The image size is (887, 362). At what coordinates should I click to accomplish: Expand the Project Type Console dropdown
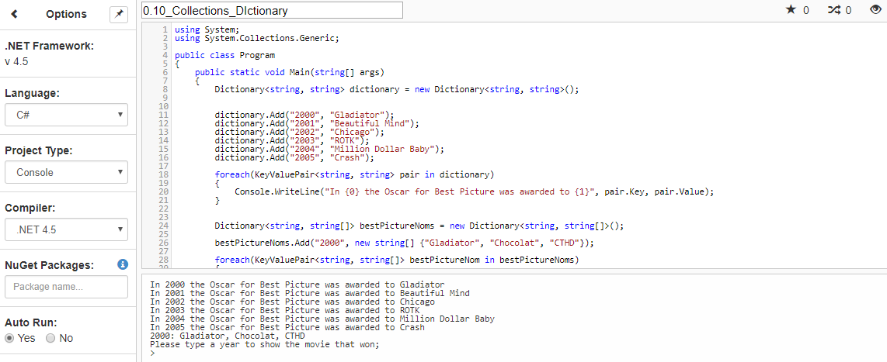[x=66, y=172]
